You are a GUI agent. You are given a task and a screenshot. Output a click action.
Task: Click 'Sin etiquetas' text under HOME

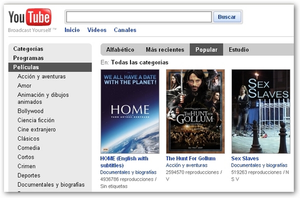tap(114, 186)
